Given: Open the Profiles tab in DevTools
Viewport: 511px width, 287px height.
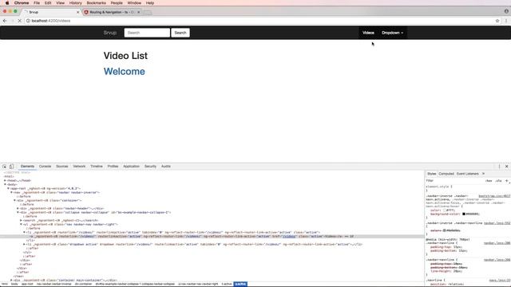Looking at the screenshot, I should point(113,167).
